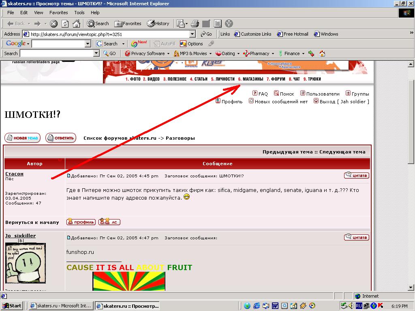Click the новая тема button

coord(22,138)
